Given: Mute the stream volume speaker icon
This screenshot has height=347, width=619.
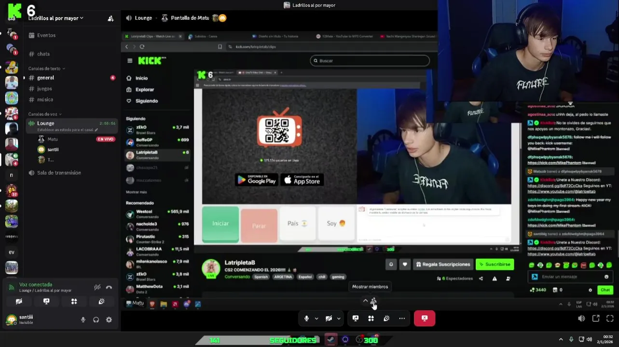Looking at the screenshot, I should (x=581, y=318).
